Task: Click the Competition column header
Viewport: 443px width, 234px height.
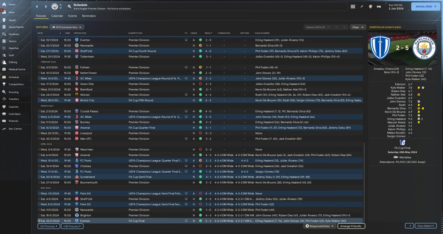Action: [x=135, y=33]
